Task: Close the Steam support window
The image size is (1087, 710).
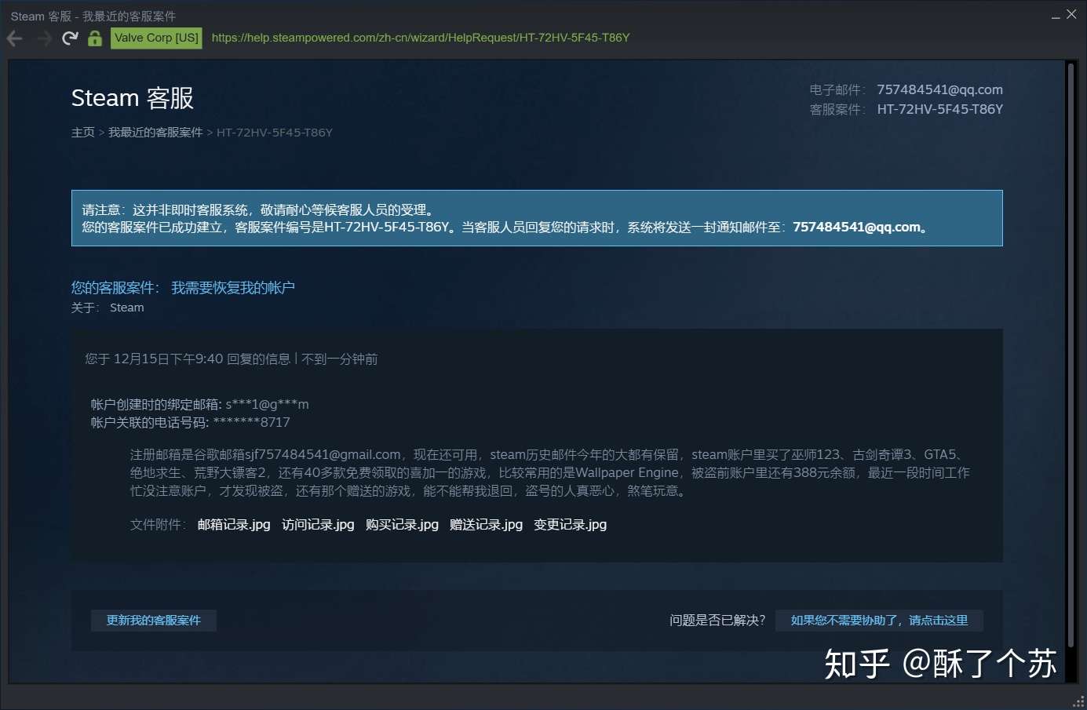Action: click(1071, 14)
